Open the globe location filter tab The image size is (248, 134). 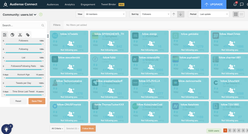[x=12, y=35]
